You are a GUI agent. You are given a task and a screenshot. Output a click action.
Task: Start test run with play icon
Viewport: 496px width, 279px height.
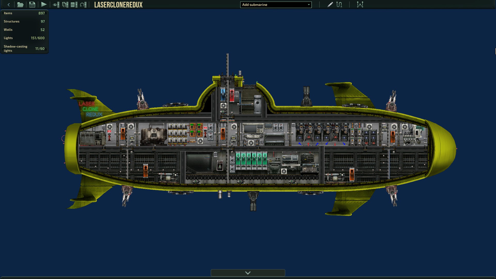point(44,4)
